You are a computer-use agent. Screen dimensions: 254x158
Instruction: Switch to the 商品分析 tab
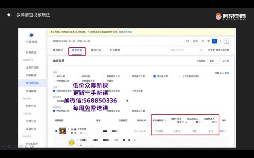[x=96, y=50]
